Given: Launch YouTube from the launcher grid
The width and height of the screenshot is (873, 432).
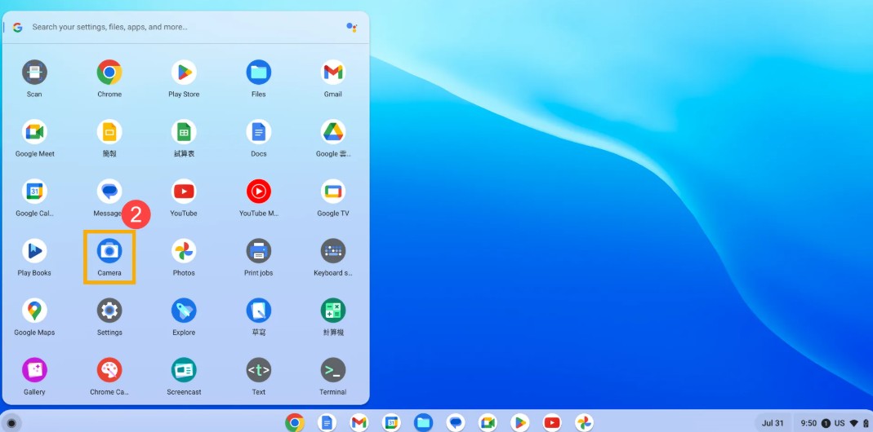Looking at the screenshot, I should (x=184, y=192).
